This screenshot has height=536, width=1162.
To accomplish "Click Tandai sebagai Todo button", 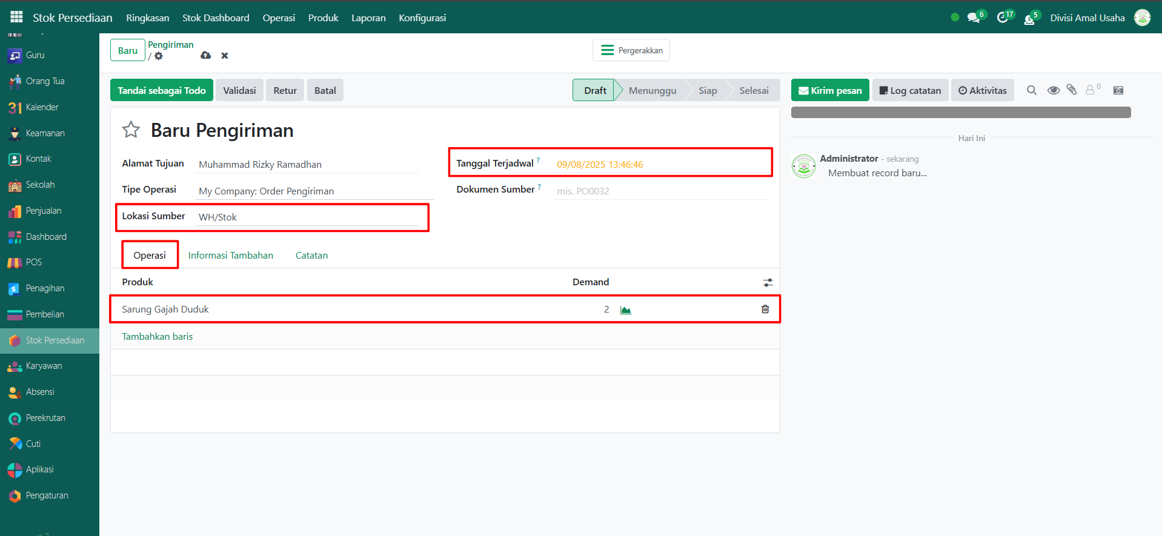I will pyautogui.click(x=161, y=90).
